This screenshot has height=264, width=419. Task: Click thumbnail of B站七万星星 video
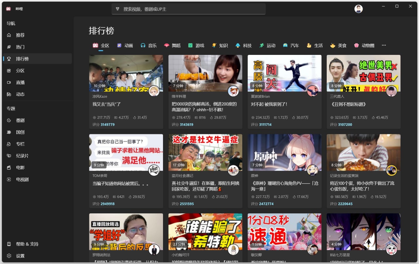pos(364,232)
